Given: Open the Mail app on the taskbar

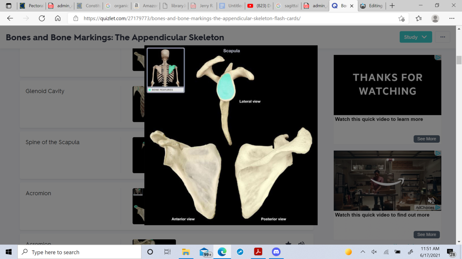Looking at the screenshot, I should click(x=205, y=252).
